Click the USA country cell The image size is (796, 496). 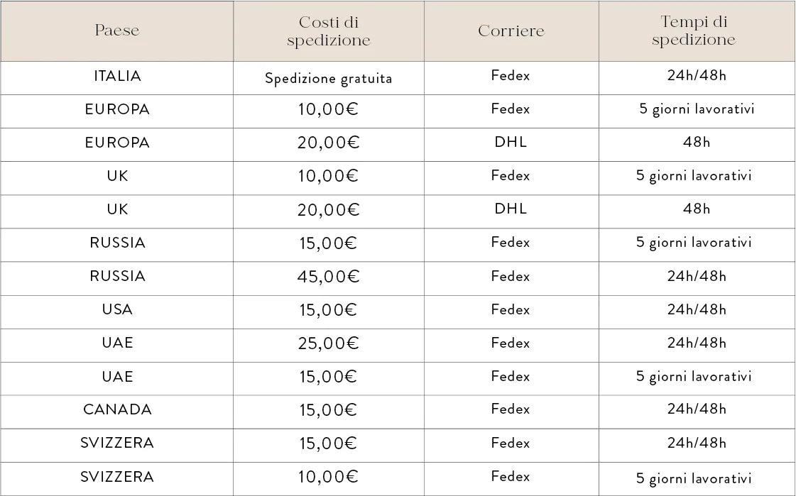[x=117, y=309]
